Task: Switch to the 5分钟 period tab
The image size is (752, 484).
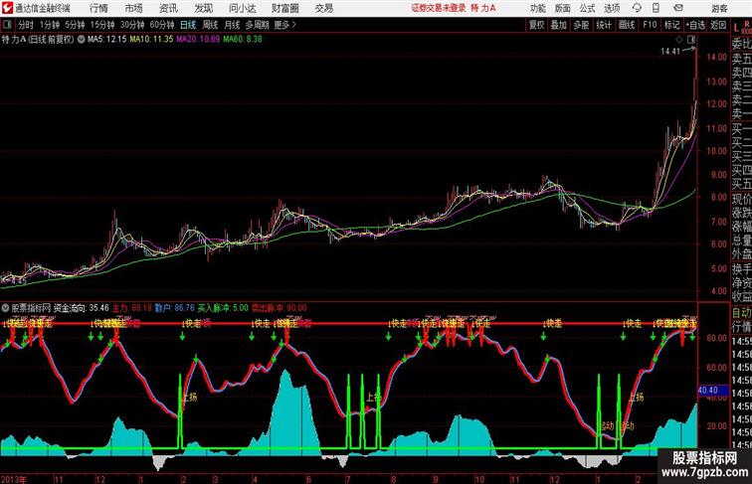Action: pos(75,25)
